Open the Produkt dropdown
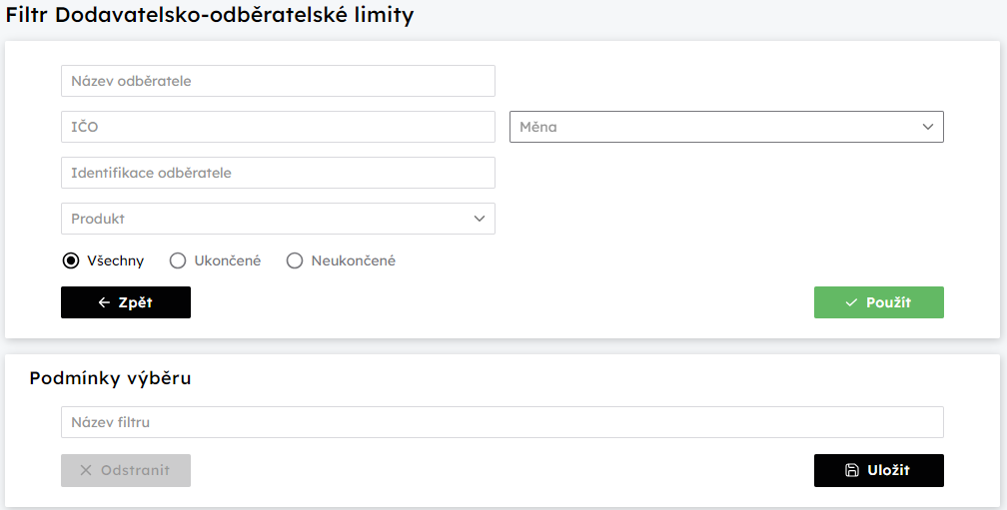Viewport: 1007px width, 510px height. click(x=278, y=219)
